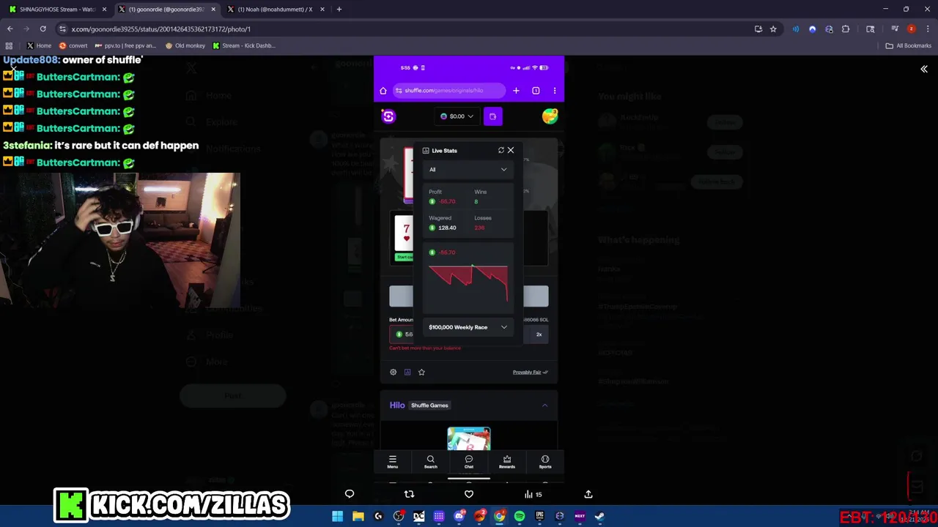The image size is (938, 527).
Task: Close the Live Stats panel in the photo
Action: coord(511,150)
